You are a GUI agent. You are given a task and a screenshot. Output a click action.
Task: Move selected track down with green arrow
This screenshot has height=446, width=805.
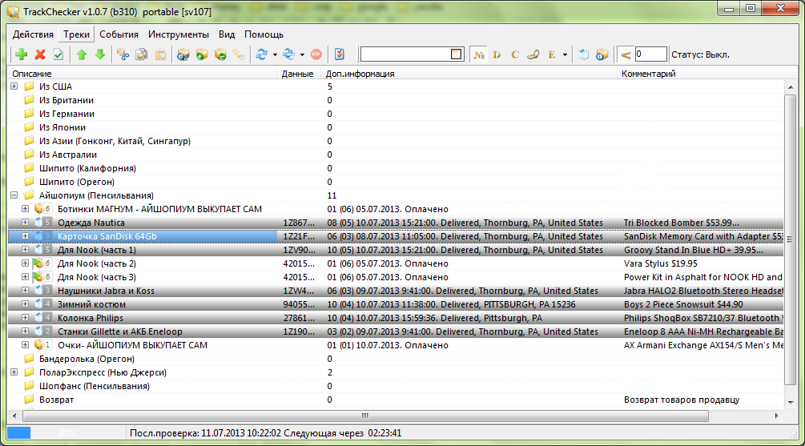tap(100, 54)
